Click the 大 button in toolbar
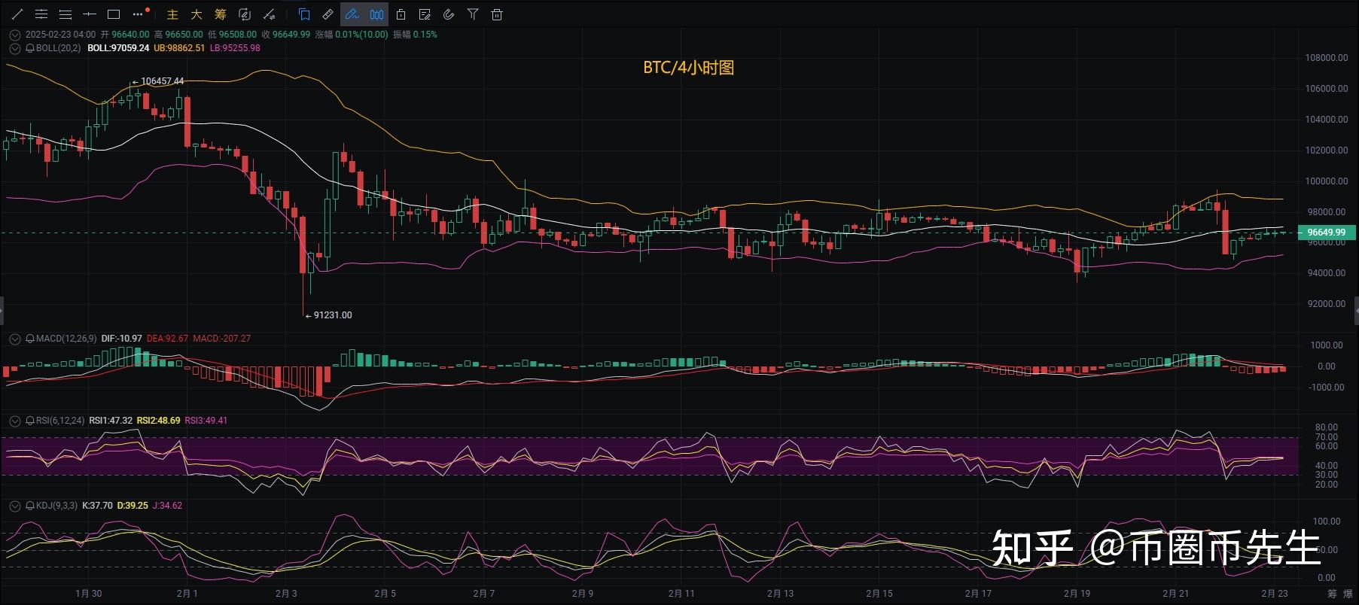This screenshot has height=605, width=1359. (197, 14)
